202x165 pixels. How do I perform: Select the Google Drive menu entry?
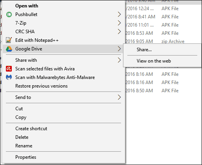[63, 49]
